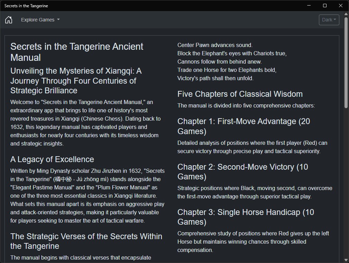The height and width of the screenshot is (263, 349).
Task: Select the 'Five Chapters of Classical Wisdom' heading
Action: tap(240, 94)
